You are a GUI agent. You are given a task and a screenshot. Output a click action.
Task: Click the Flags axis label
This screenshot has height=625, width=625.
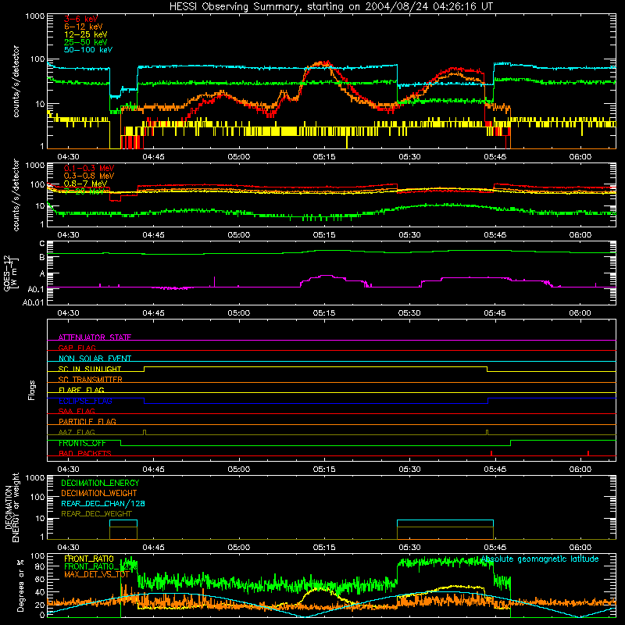pos(32,390)
